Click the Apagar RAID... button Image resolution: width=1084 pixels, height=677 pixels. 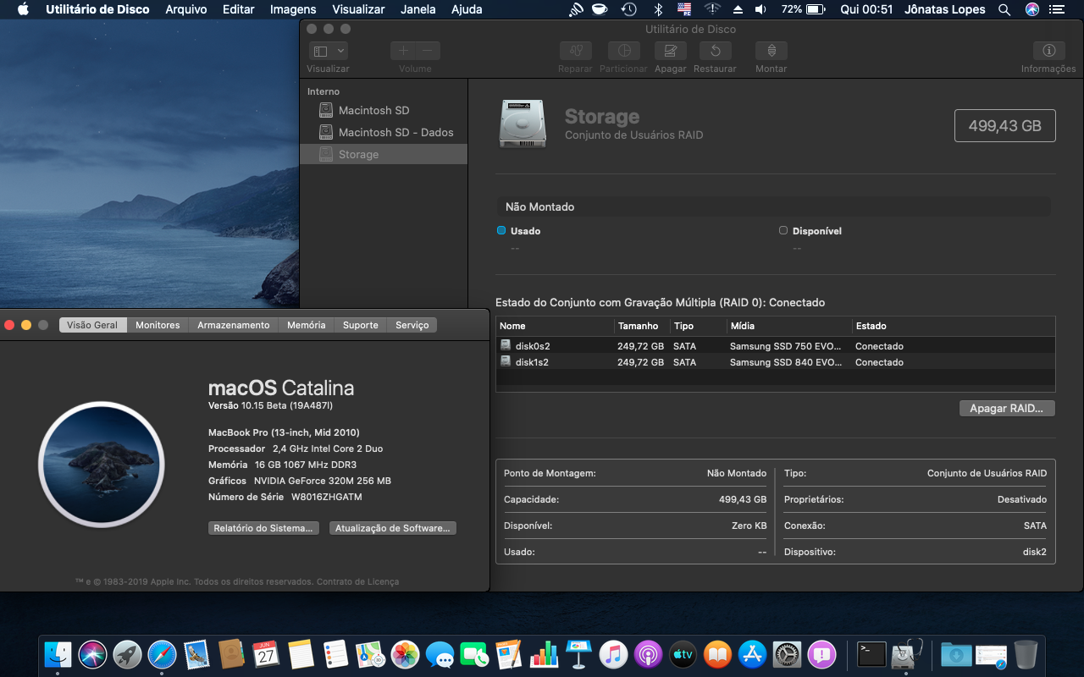1007,409
